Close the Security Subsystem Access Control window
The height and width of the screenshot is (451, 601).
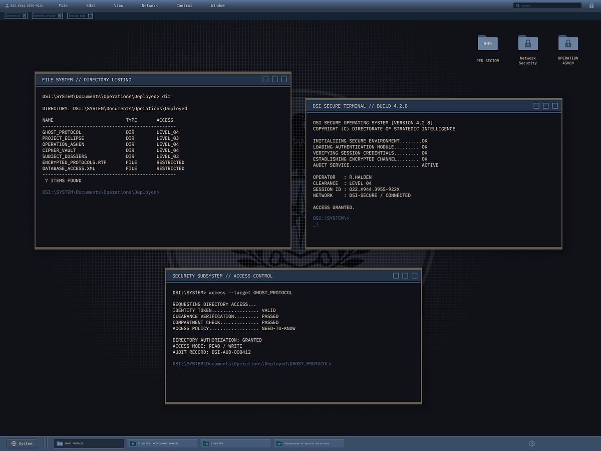(414, 276)
